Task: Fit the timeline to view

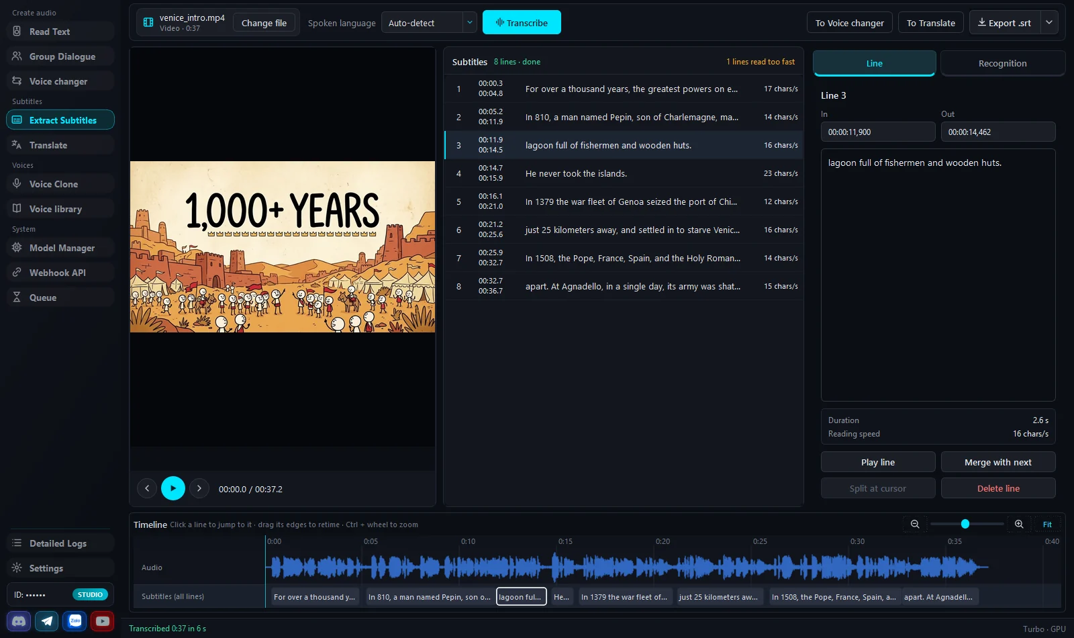Action: (1047, 524)
